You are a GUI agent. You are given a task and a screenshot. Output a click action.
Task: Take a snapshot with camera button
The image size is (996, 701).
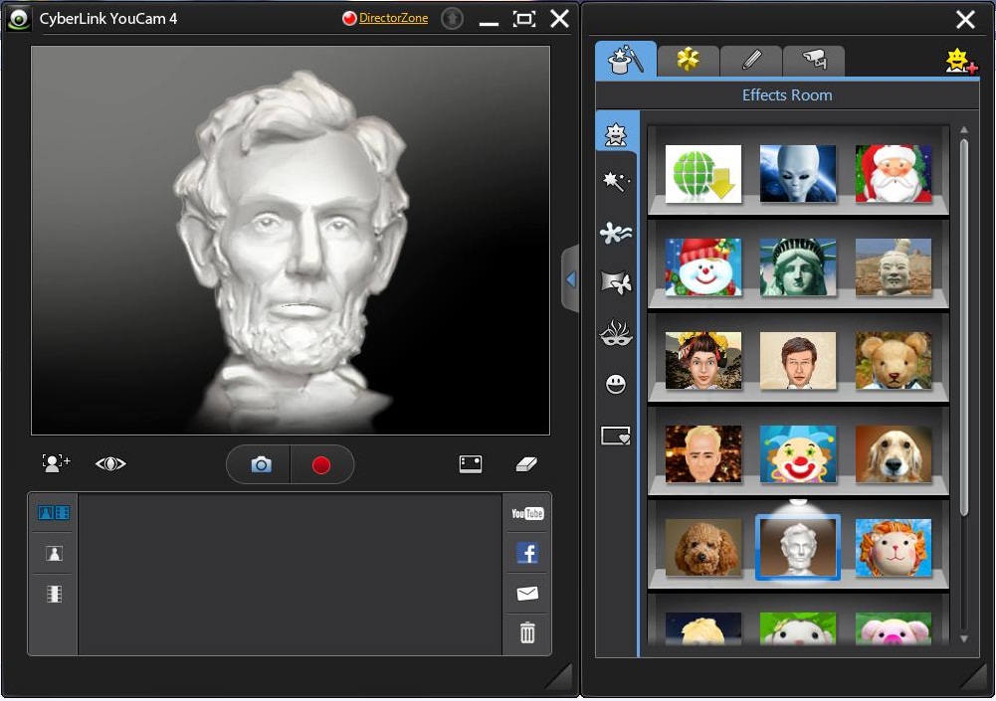(261, 464)
